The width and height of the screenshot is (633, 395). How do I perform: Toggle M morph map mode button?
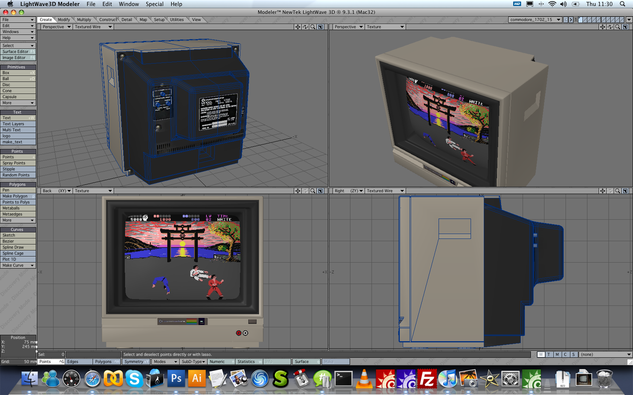[557, 355]
